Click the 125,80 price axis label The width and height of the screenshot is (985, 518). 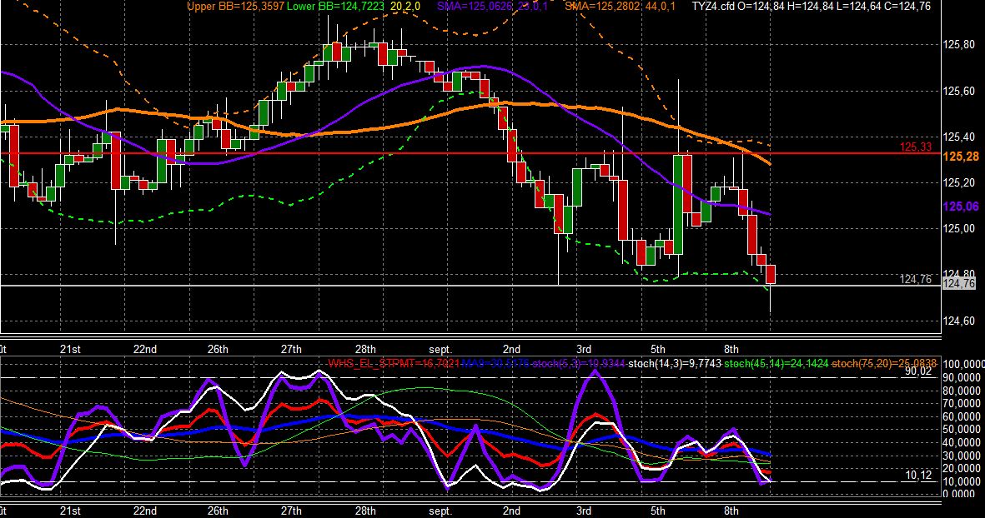(959, 44)
